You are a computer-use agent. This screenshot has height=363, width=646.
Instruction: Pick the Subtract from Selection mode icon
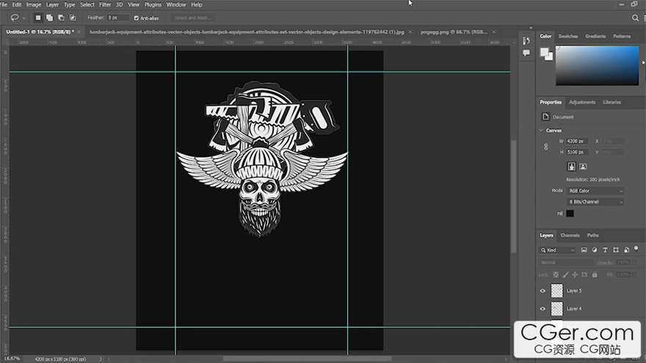(61, 17)
